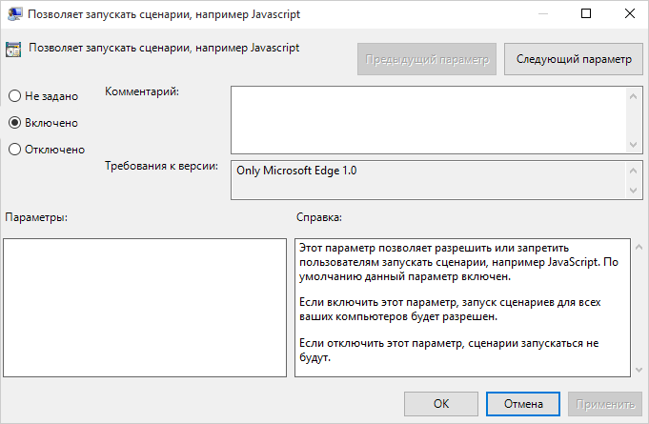The width and height of the screenshot is (649, 424).
Task: Click down arrow in version requirements box
Action: click(633, 191)
